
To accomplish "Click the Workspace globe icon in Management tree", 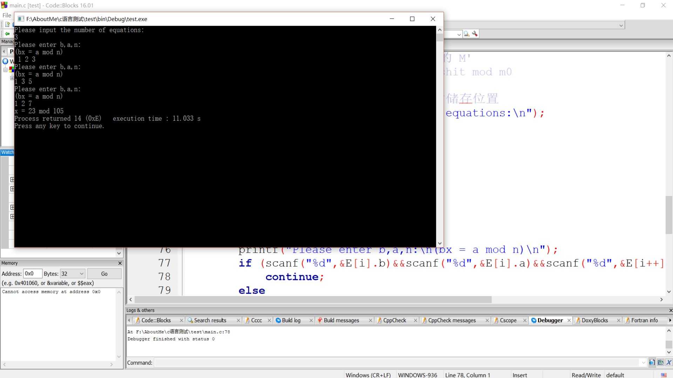I will (x=5, y=61).
